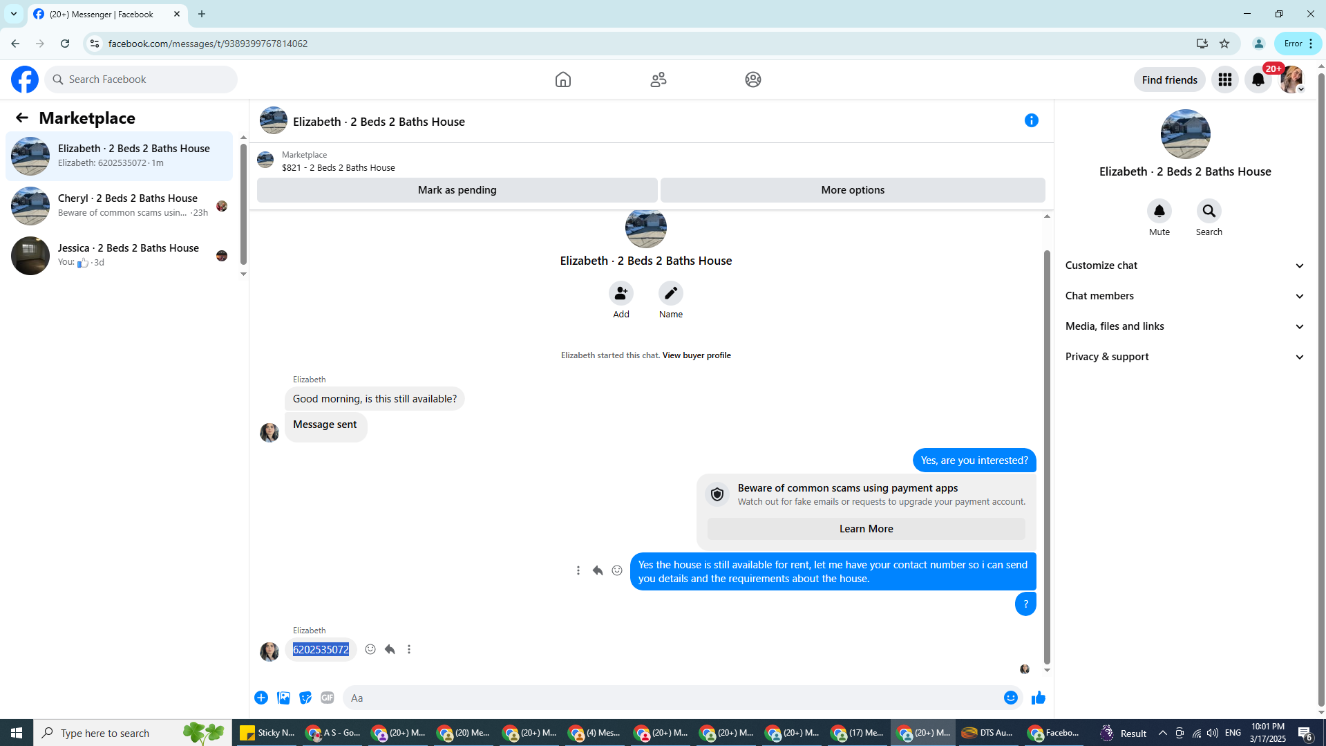Open the account profile picture menu
Image resolution: width=1326 pixels, height=746 pixels.
pyautogui.click(x=1291, y=80)
